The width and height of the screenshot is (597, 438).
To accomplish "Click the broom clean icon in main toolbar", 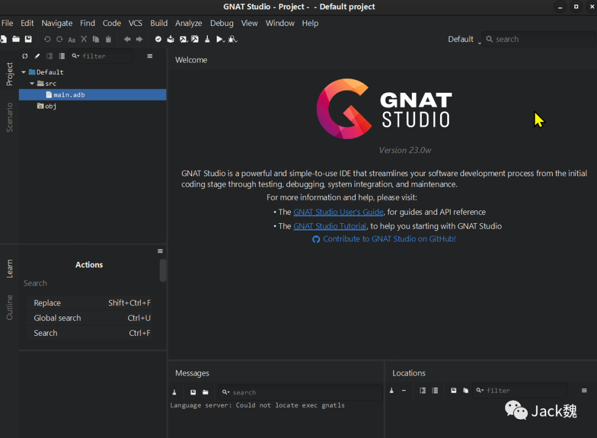I will (x=207, y=39).
